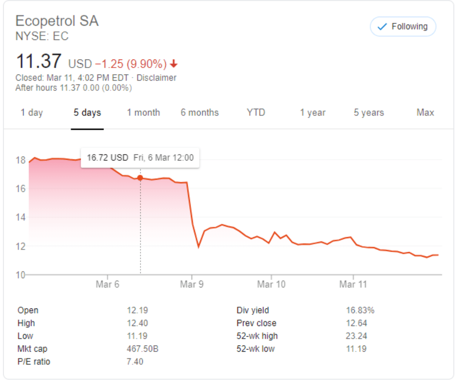Select the Max range tab
This screenshot has width=458, height=381.
click(x=425, y=113)
